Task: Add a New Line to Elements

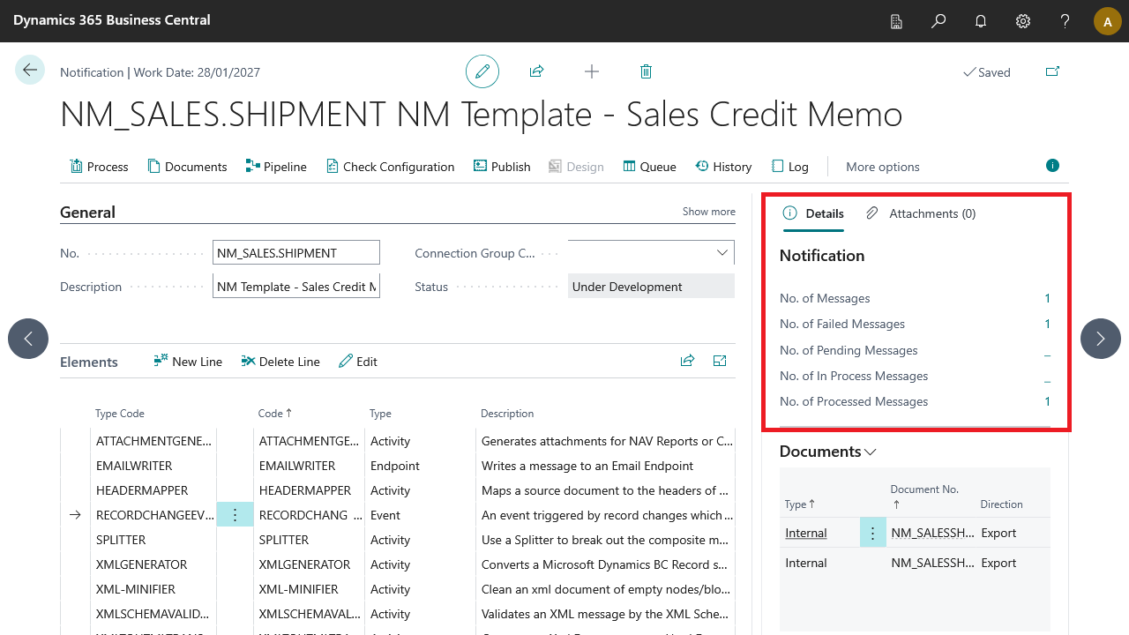Action: pyautogui.click(x=188, y=362)
